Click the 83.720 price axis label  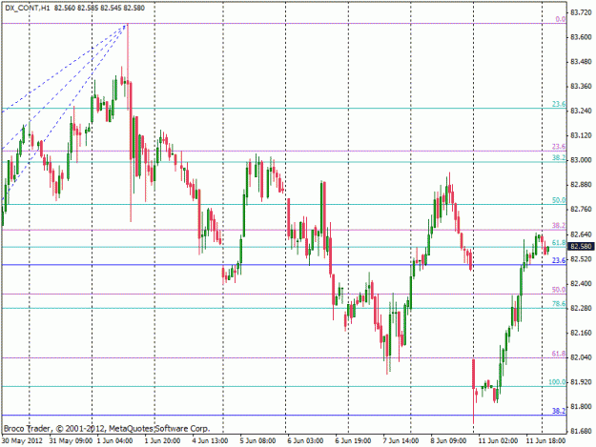click(581, 13)
